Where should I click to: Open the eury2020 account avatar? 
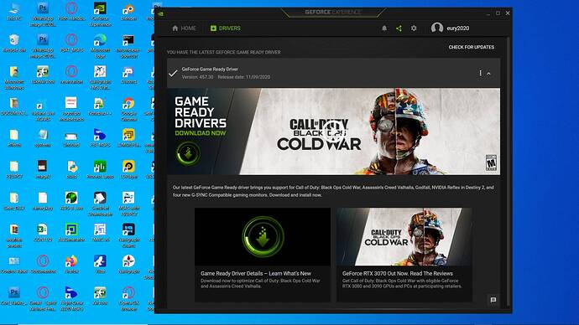(437, 28)
